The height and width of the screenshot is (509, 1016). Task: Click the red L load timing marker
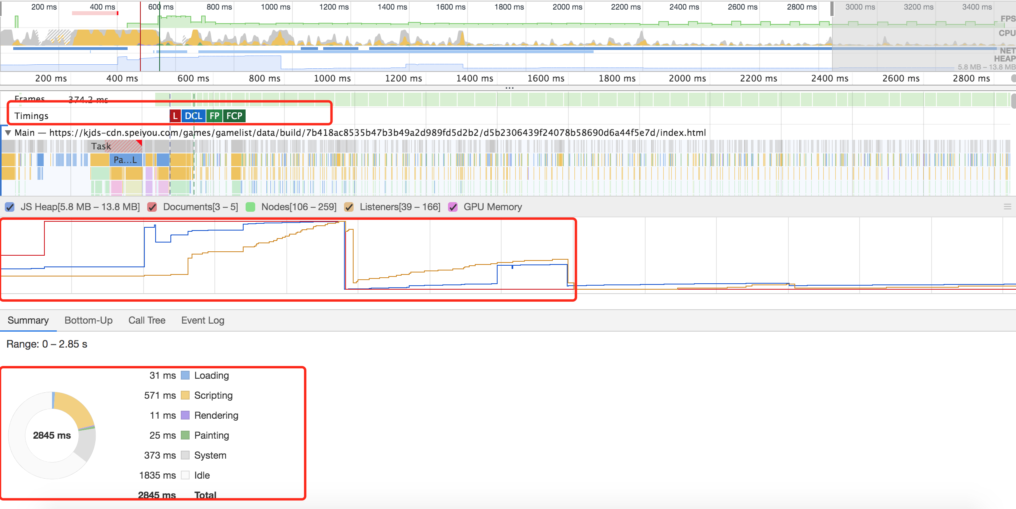coord(175,116)
